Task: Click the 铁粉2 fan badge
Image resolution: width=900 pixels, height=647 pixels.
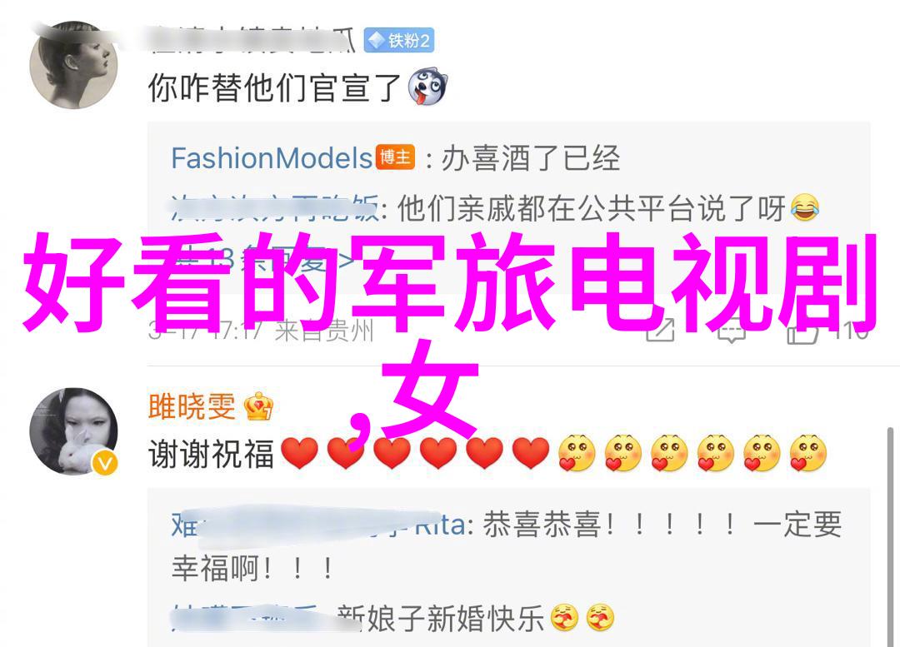Action: [x=399, y=41]
